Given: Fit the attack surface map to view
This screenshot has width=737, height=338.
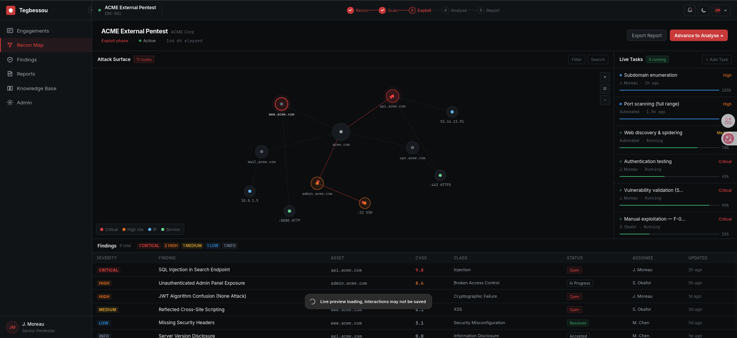Looking at the screenshot, I should pyautogui.click(x=605, y=89).
